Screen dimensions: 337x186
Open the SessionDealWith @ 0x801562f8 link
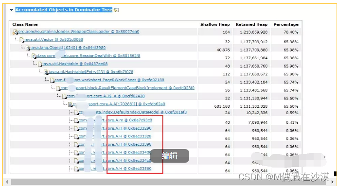click(x=88, y=55)
